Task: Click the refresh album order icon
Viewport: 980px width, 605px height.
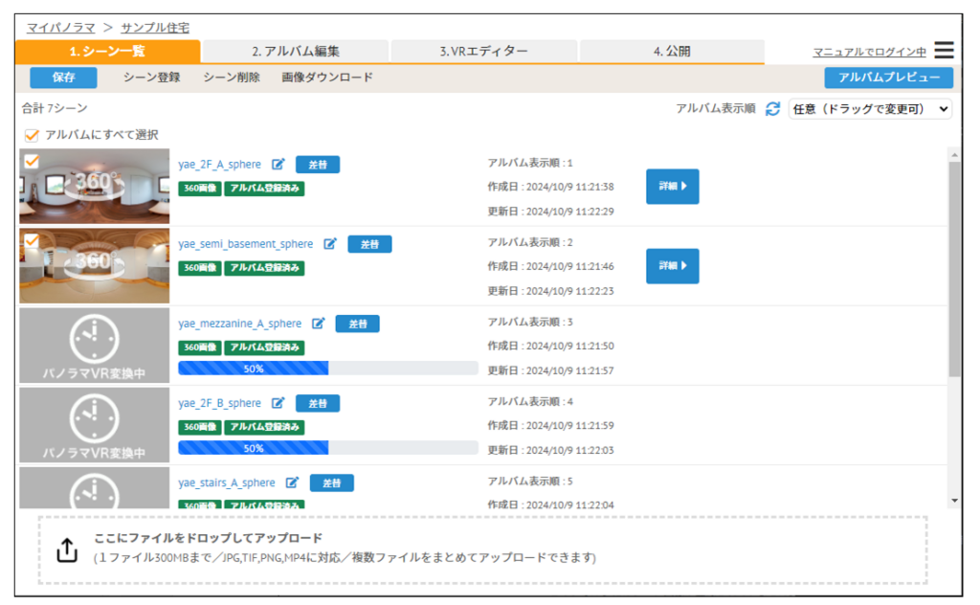Action: point(773,109)
